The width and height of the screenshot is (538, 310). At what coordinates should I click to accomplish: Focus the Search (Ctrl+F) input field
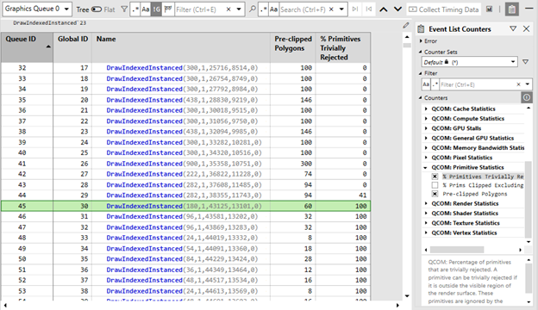pos(303,9)
